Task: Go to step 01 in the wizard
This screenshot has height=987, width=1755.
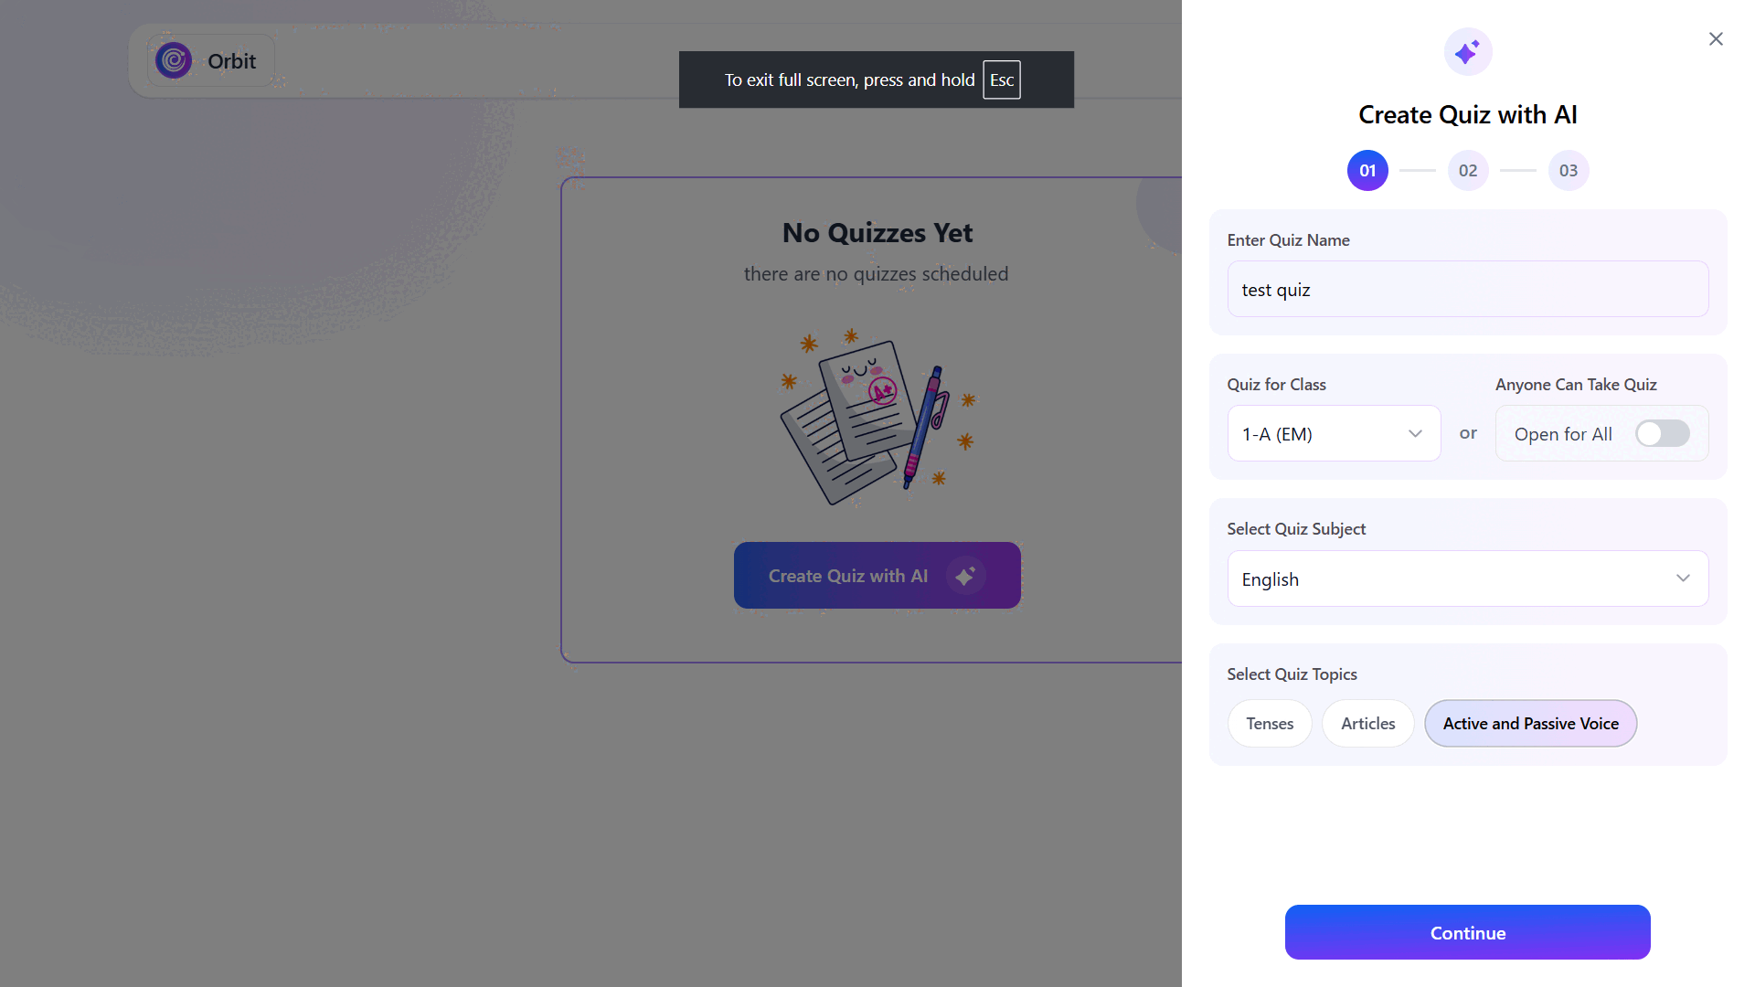Action: pyautogui.click(x=1367, y=171)
